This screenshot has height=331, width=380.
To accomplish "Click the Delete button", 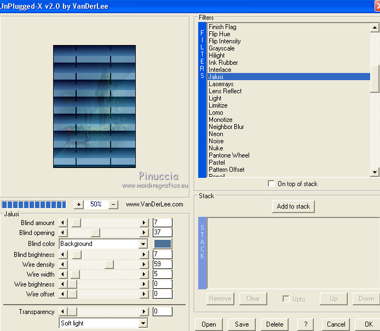I will point(274,324).
